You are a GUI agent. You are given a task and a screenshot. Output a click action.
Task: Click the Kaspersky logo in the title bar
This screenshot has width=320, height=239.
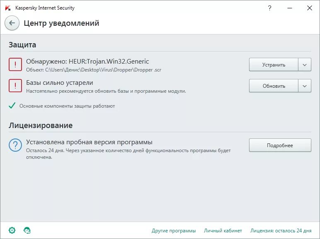pyautogui.click(x=8, y=8)
